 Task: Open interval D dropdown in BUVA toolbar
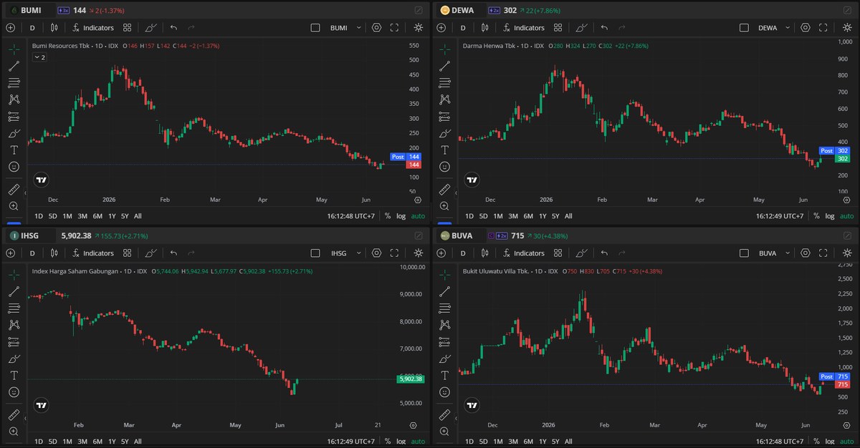pyautogui.click(x=463, y=253)
